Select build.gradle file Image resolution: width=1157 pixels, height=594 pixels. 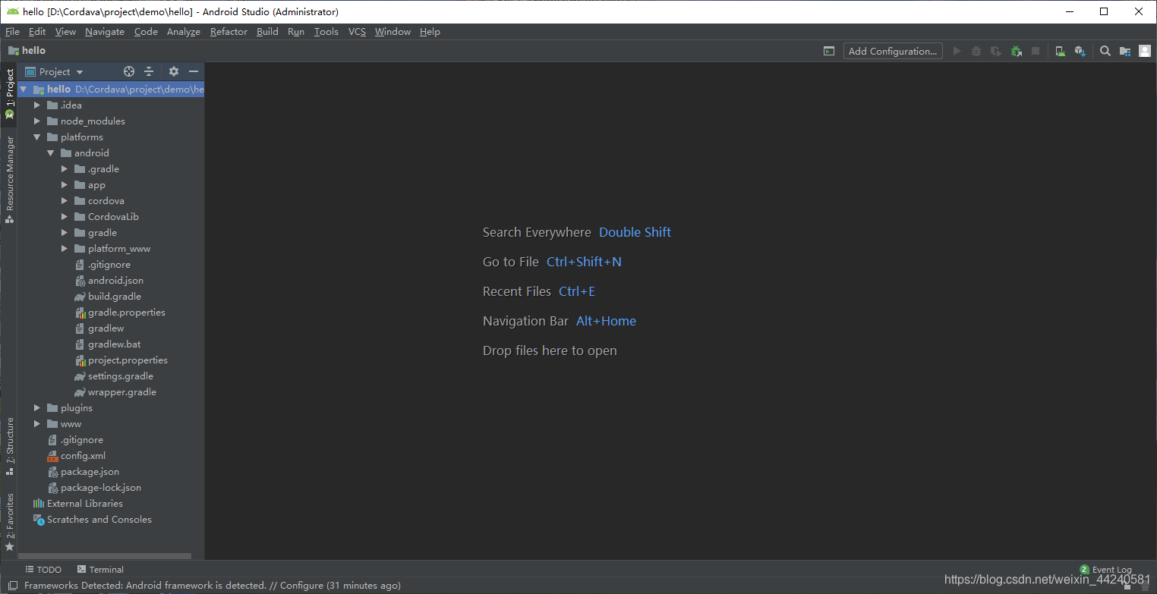(108, 296)
